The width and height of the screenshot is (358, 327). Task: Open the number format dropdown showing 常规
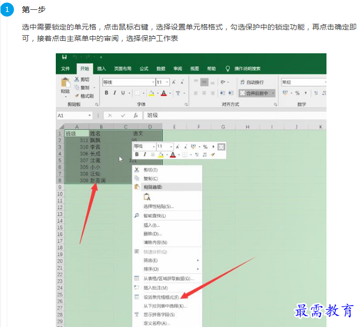tap(325, 82)
